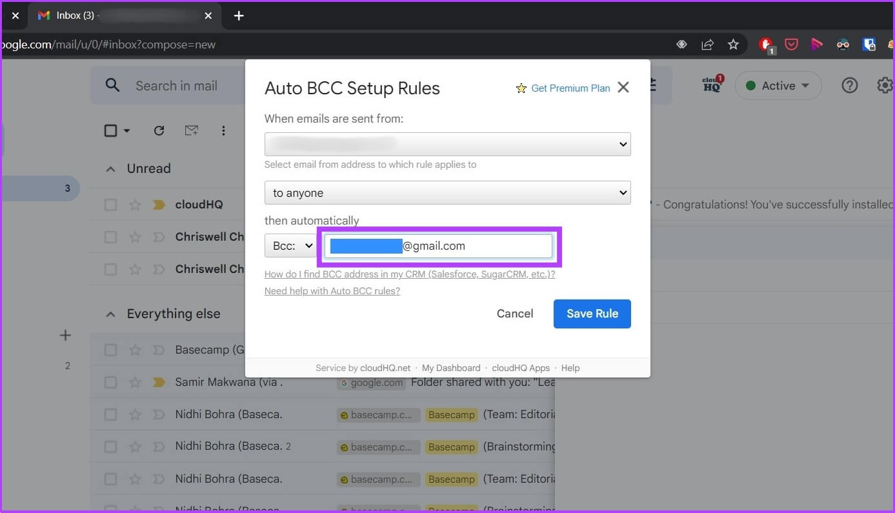The width and height of the screenshot is (895, 513).
Task: Click the Pocket extension icon
Action: pos(791,45)
